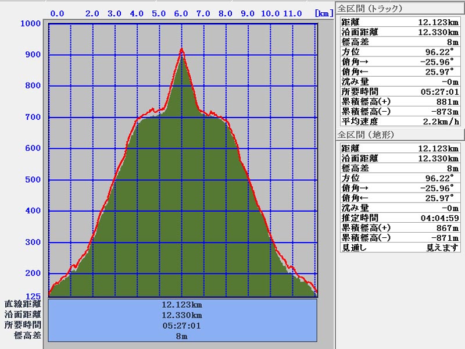Click the 8m value in blue summary panel
The width and height of the screenshot is (465, 349).
pyautogui.click(x=182, y=336)
